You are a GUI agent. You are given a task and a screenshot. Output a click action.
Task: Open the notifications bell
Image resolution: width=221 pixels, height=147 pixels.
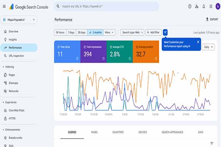pos(204,6)
